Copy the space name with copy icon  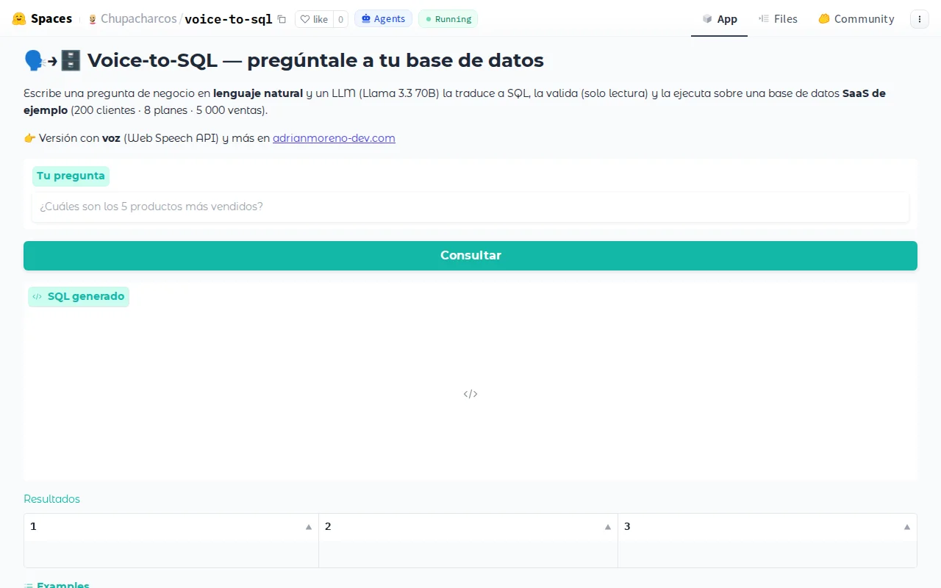tap(282, 19)
